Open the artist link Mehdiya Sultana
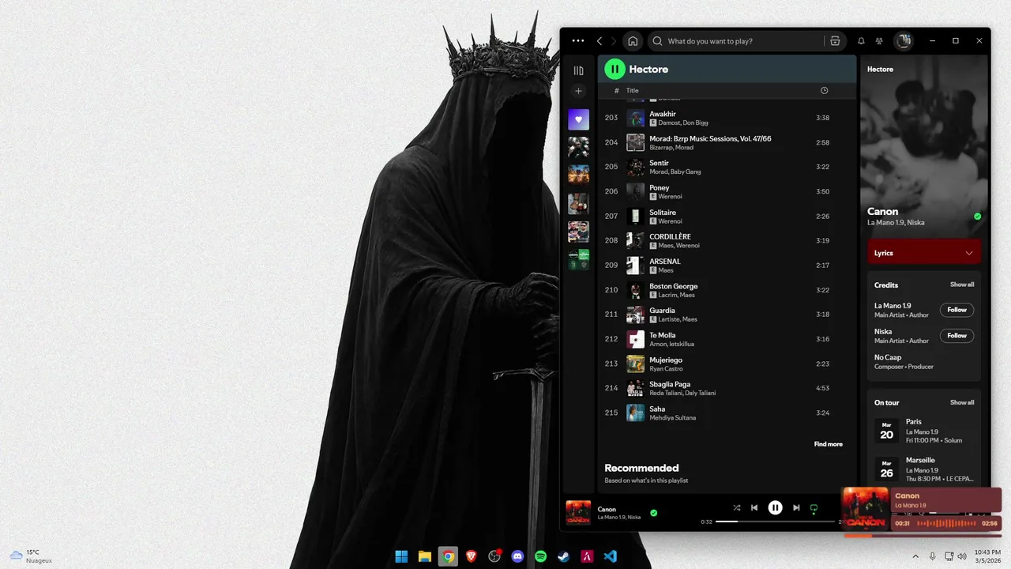1011x569 pixels. [672, 418]
